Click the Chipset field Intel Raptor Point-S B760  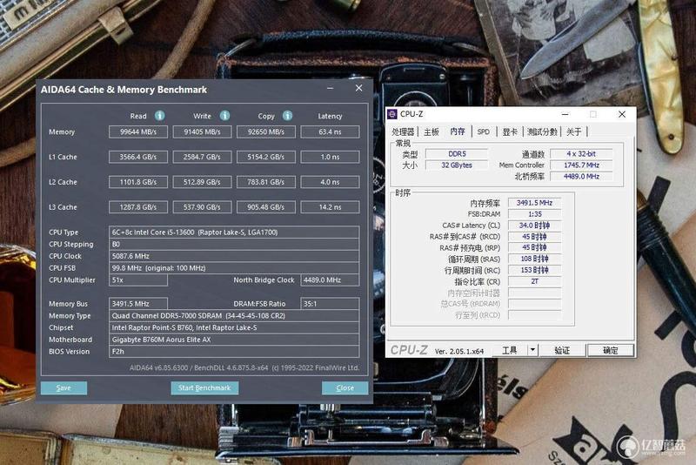click(234, 327)
